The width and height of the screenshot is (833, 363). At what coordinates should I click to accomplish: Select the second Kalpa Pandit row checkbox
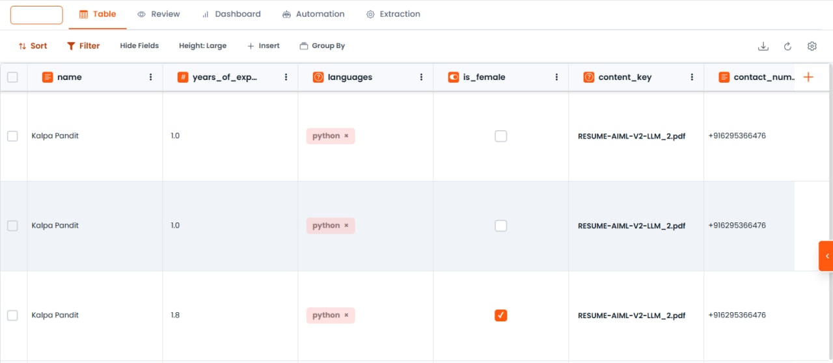(x=12, y=226)
